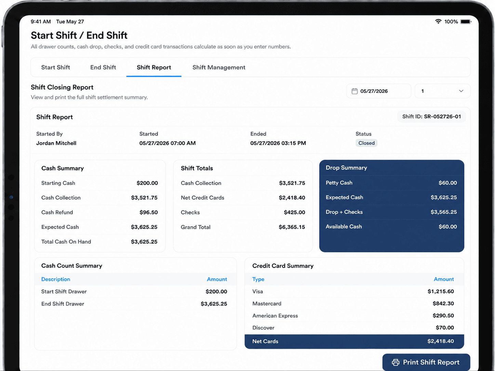Click the Shift ID SR-052726-01 badge
This screenshot has height=371, width=495.
431,116
